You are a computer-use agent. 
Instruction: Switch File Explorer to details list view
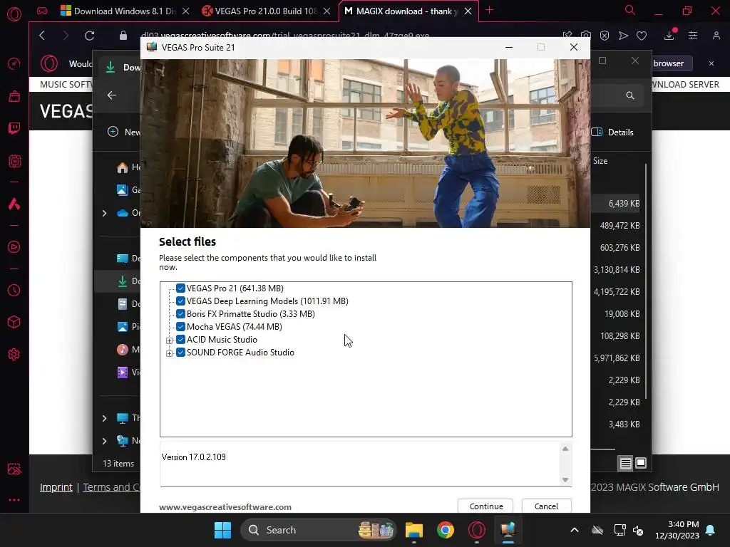625,463
